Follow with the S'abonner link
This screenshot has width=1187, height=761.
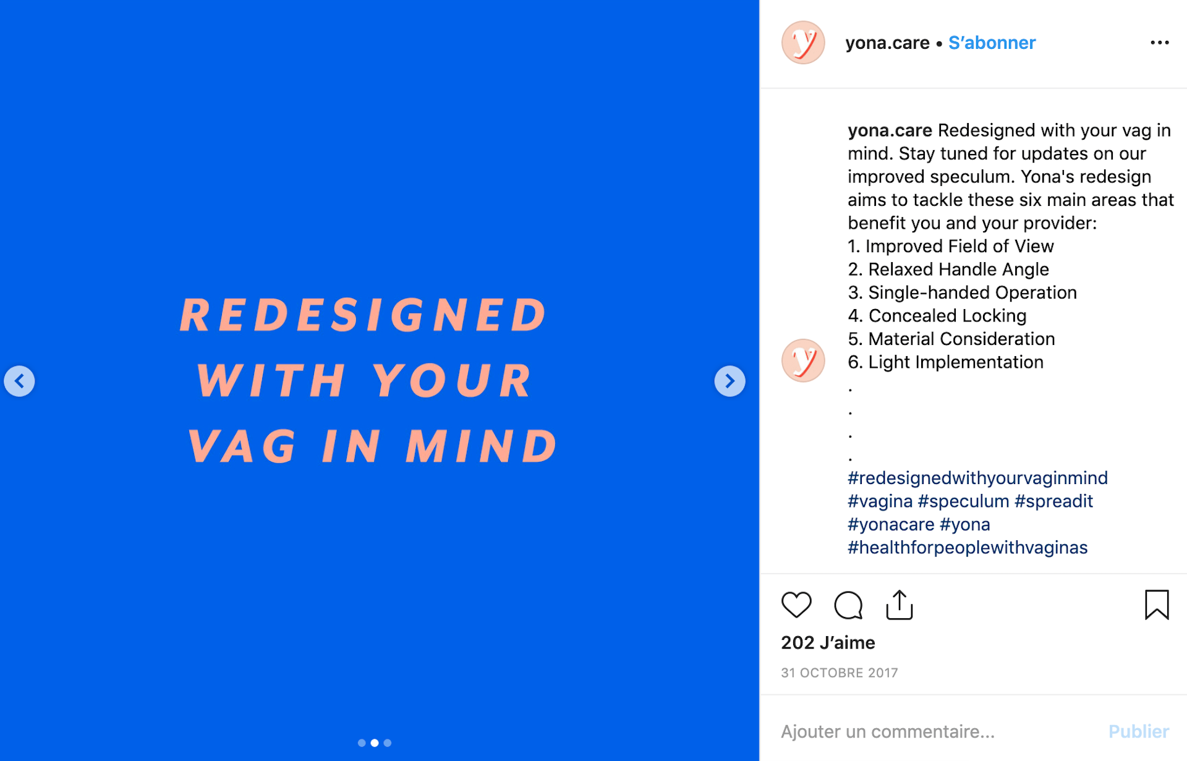pyautogui.click(x=992, y=43)
